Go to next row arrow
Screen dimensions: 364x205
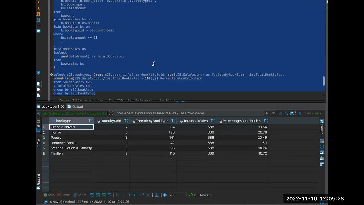pyautogui.click(x=129, y=195)
